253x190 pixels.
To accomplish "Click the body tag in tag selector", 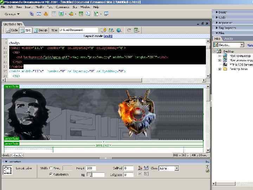I will [6, 155].
